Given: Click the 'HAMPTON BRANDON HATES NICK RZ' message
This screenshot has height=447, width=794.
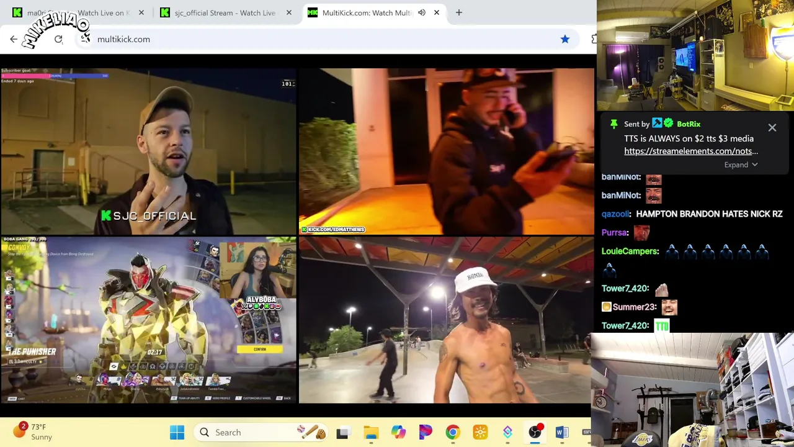Looking at the screenshot, I should click(x=709, y=214).
